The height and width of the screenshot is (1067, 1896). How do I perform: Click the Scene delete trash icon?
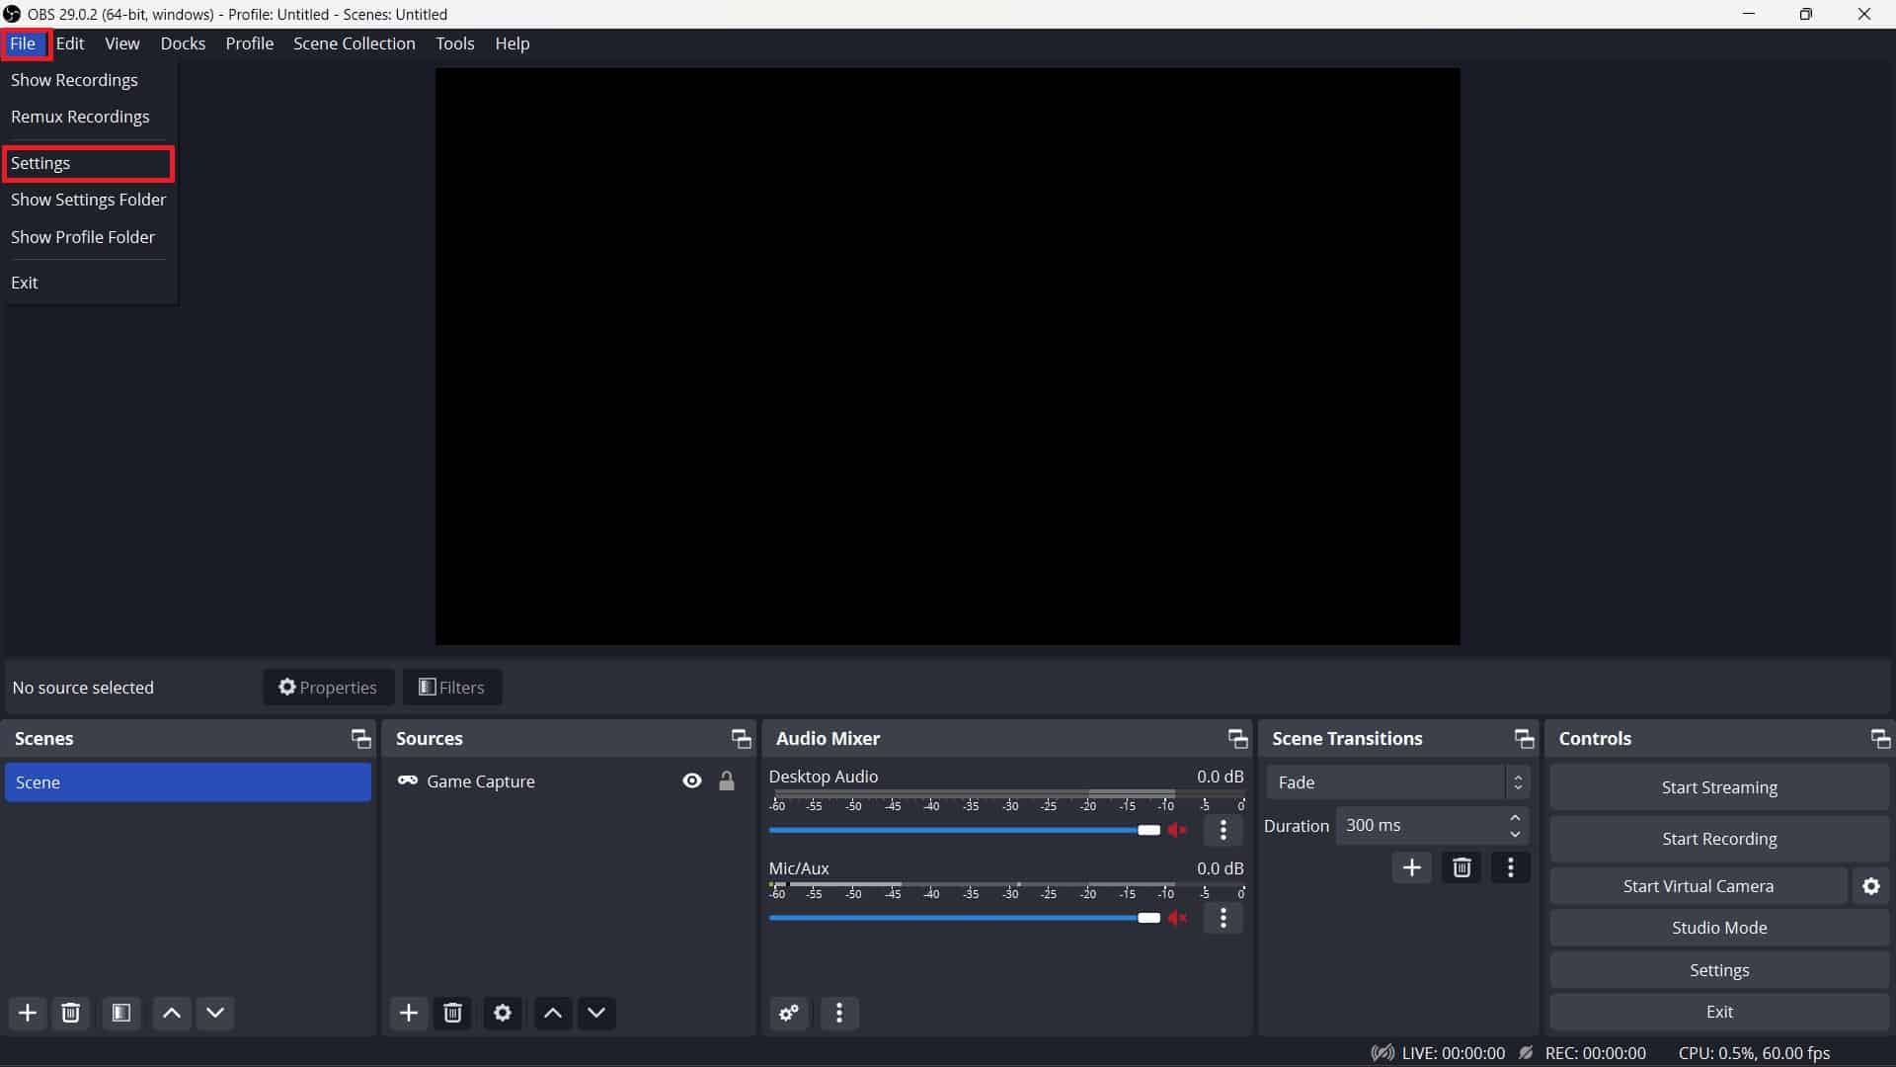(70, 1013)
